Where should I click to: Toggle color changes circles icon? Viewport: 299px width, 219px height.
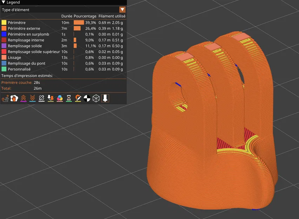[60, 98]
